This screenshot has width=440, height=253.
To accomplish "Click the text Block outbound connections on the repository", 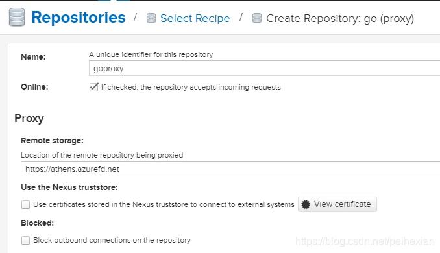I will (x=112, y=240).
